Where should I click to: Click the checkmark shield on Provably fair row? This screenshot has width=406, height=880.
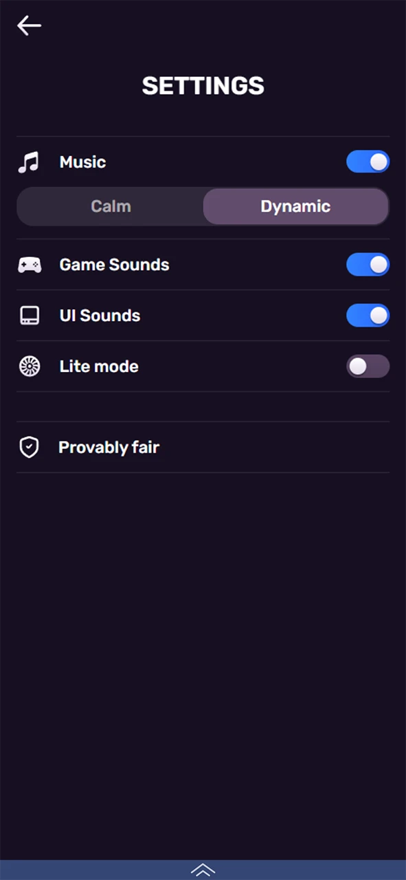pyautogui.click(x=29, y=447)
